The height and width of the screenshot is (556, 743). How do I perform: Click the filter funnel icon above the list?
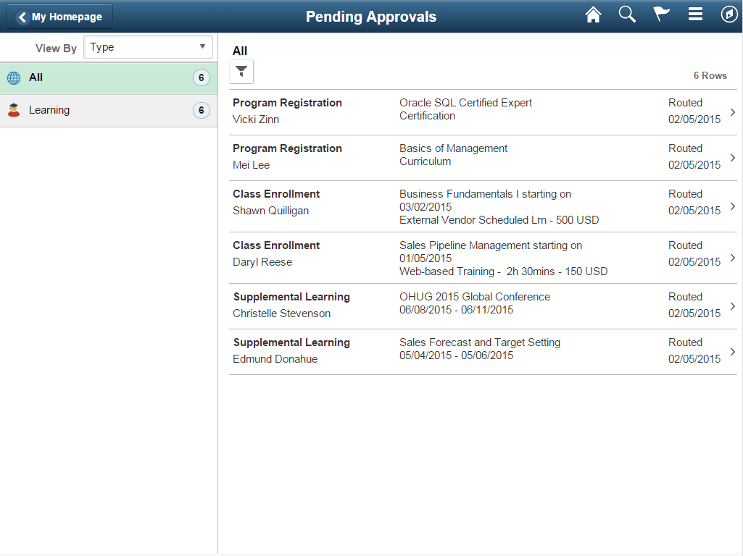241,72
